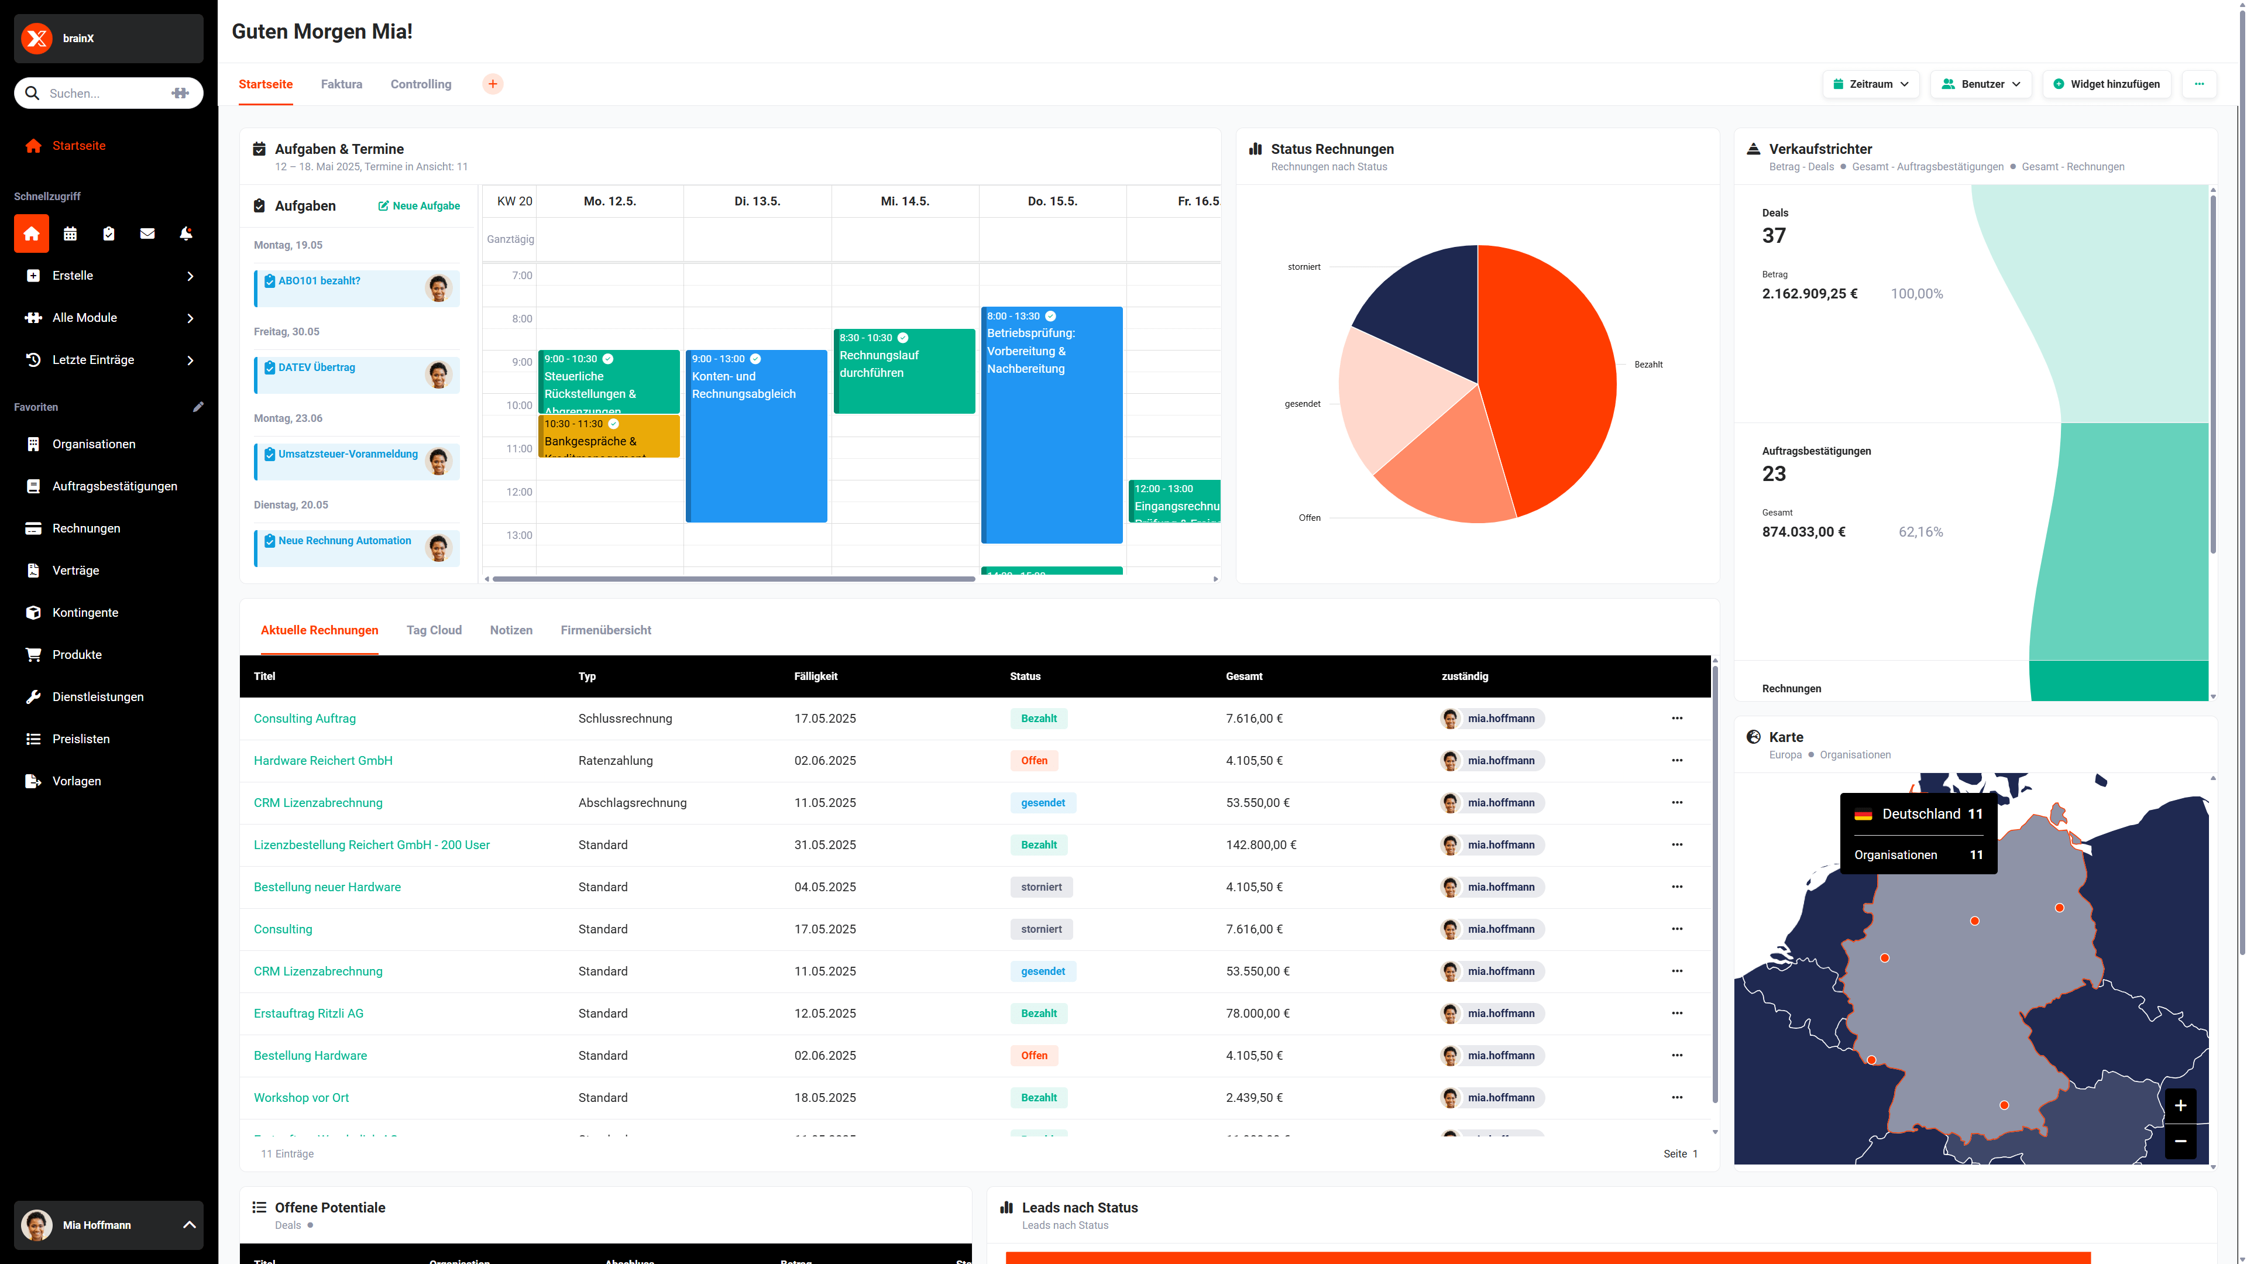The width and height of the screenshot is (2247, 1264).
Task: Expand the Alle Module submenu
Action: tap(109, 318)
